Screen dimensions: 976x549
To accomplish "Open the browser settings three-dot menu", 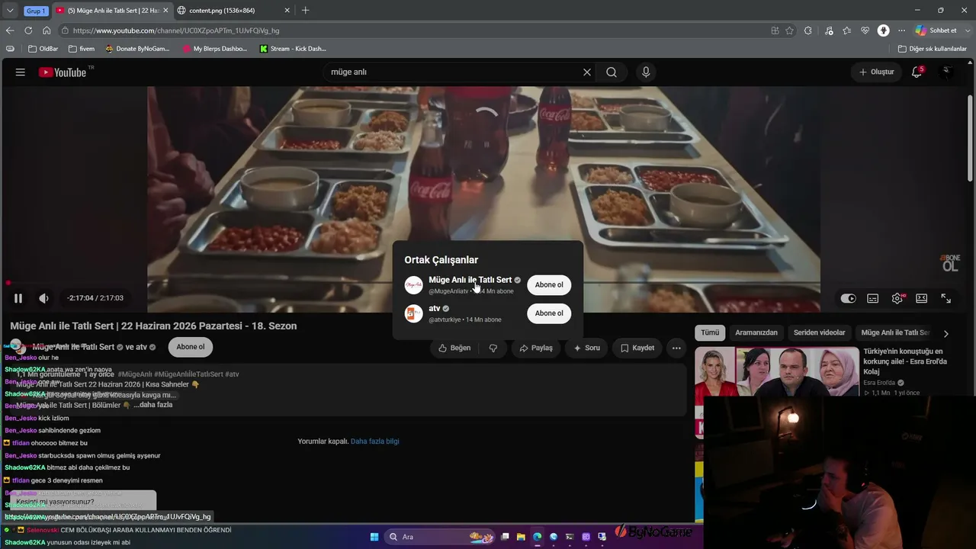I will (x=902, y=30).
